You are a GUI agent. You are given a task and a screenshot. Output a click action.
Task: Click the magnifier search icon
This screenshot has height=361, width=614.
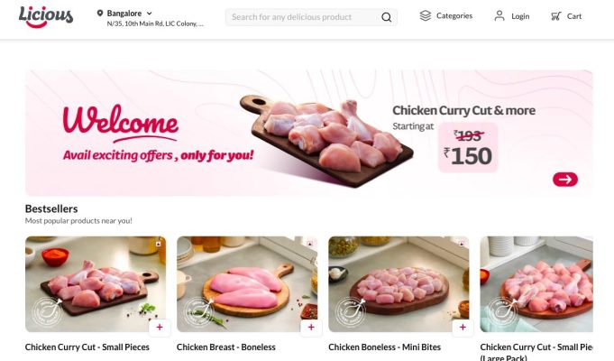(x=386, y=17)
